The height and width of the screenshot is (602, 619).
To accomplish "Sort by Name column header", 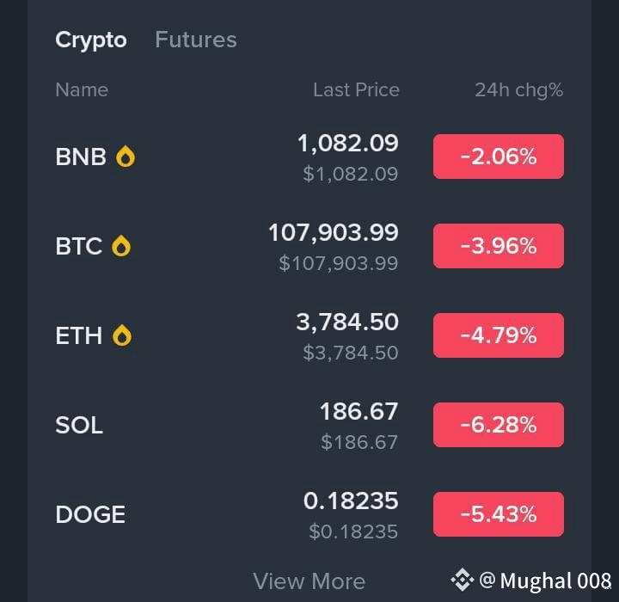I will (82, 89).
